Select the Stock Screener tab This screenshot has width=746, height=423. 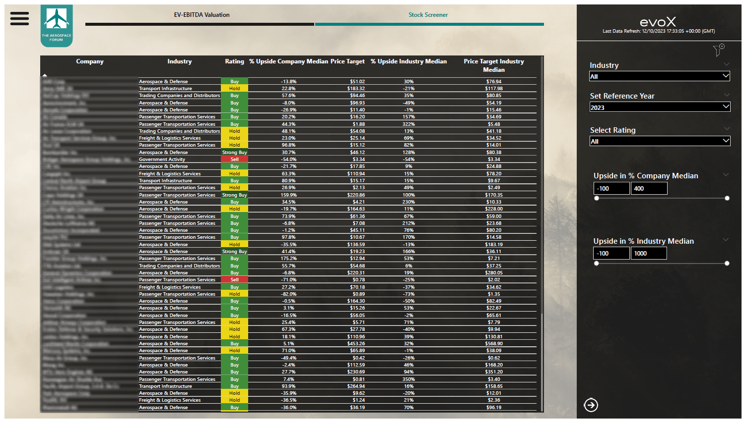click(428, 15)
